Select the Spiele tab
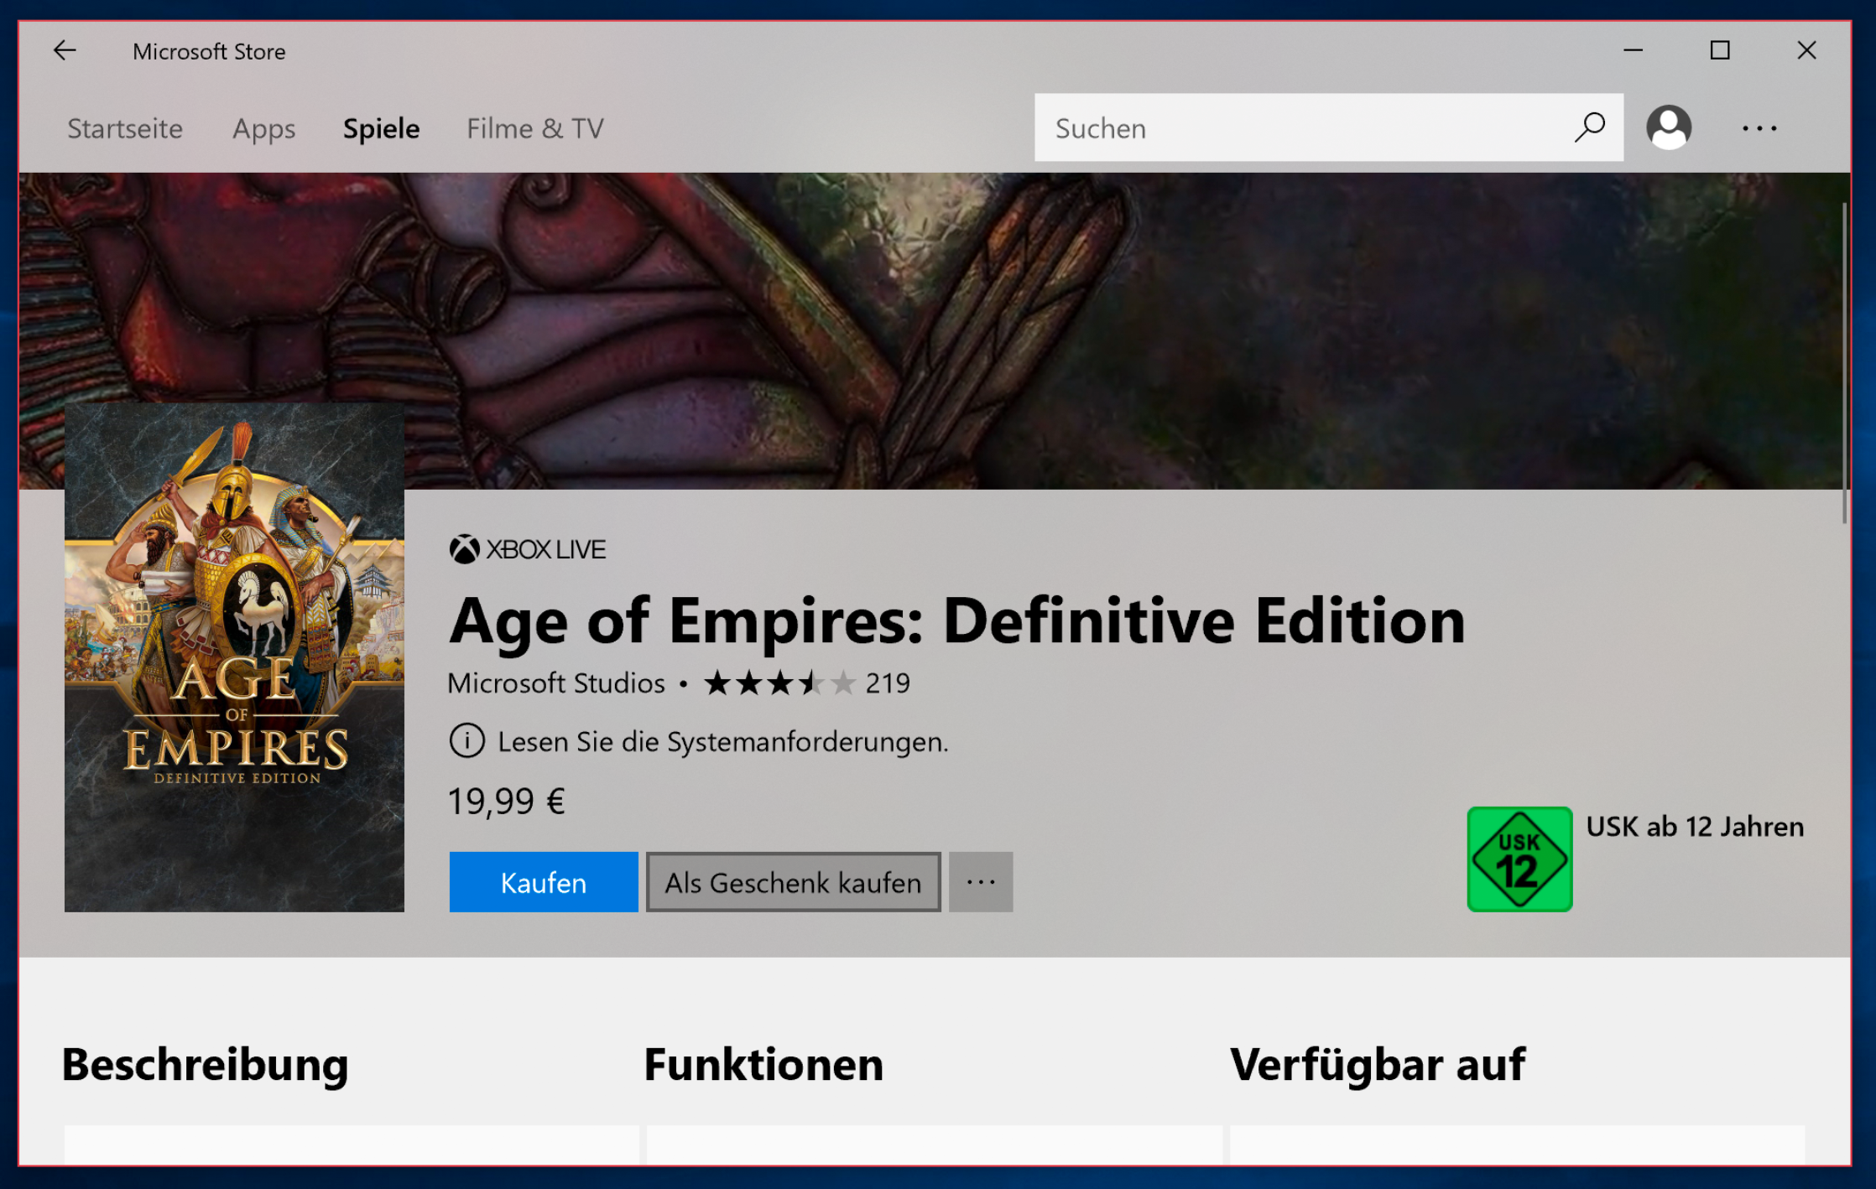 pos(382,128)
